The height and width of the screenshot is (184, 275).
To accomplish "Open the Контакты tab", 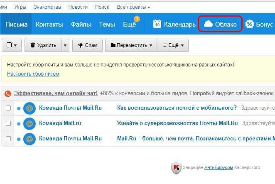I will (49, 24).
